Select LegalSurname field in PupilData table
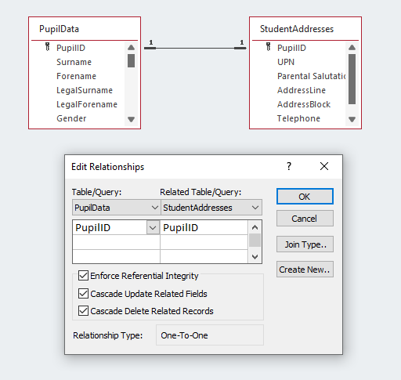Image resolution: width=401 pixels, height=380 pixels. pos(85,90)
